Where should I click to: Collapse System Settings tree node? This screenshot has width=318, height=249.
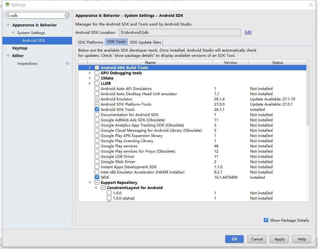click(x=13, y=33)
